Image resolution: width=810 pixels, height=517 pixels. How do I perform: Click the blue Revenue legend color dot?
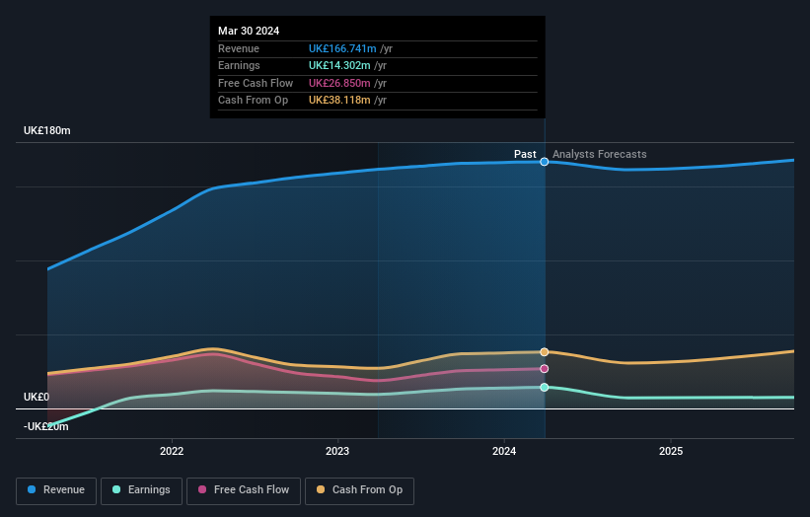32,489
